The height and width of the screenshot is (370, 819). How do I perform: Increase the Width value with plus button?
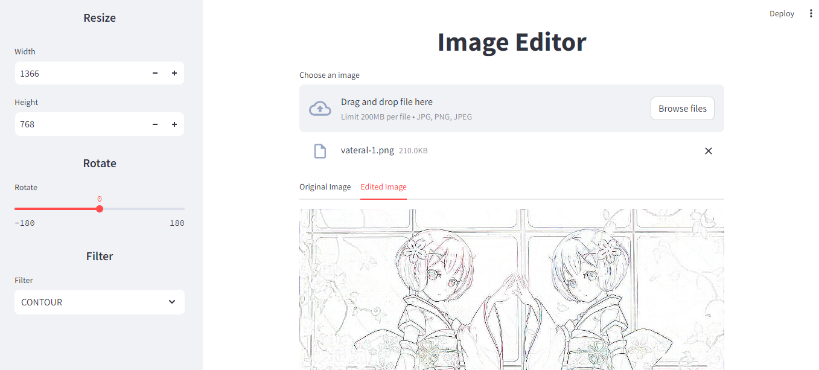pos(174,73)
